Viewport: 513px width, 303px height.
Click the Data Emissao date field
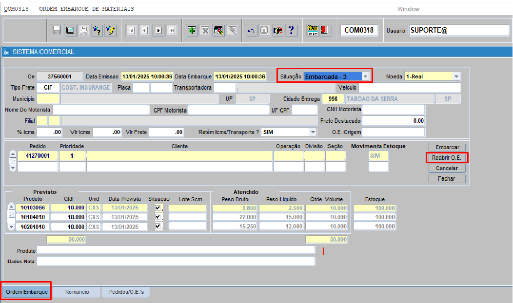147,76
